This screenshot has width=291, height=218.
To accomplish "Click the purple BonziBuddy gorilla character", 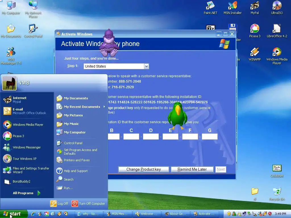I will (x=109, y=43).
